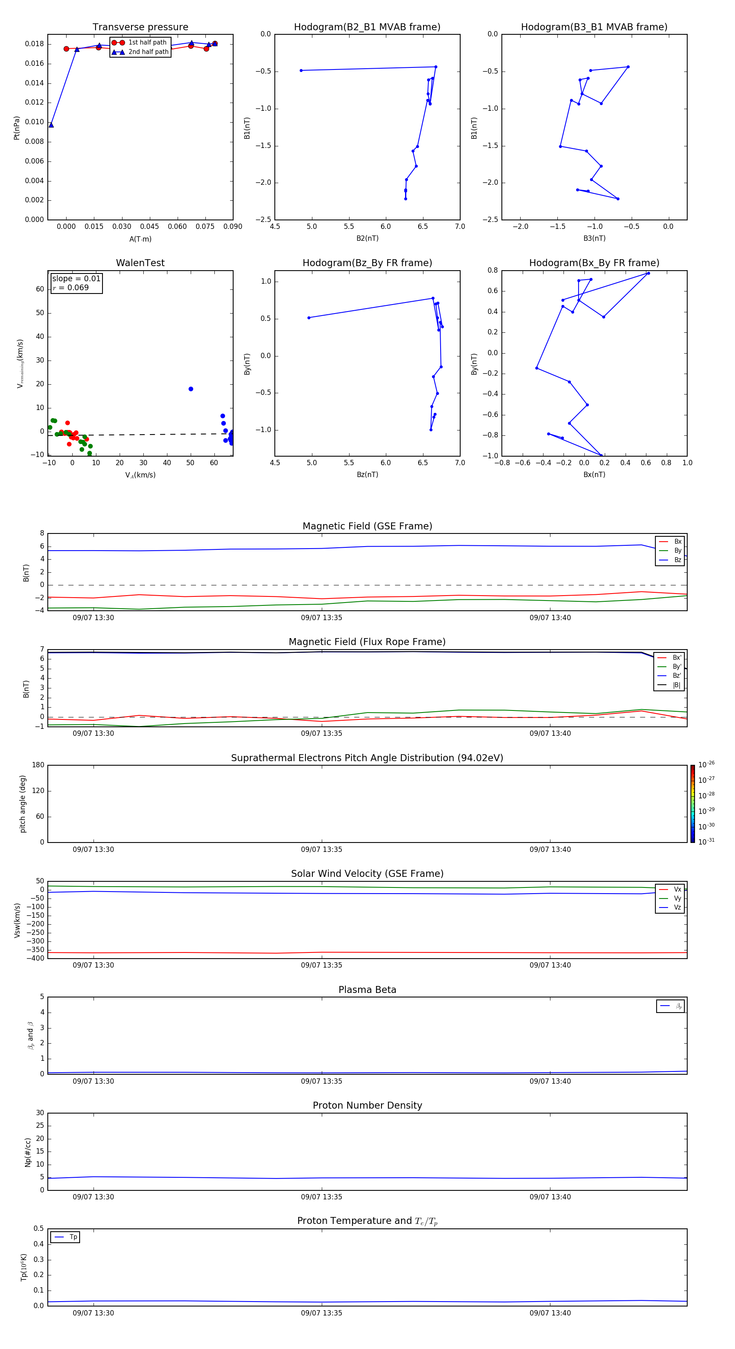Viewport: 735px width, 1349px height.
Task: Click the 'Bz(nT)' x-axis label
Action: click(367, 475)
